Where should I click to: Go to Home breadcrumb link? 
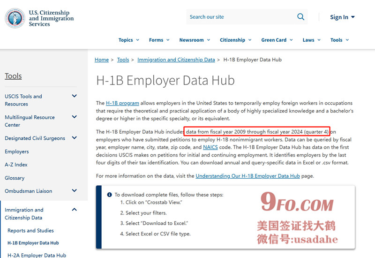(102, 60)
